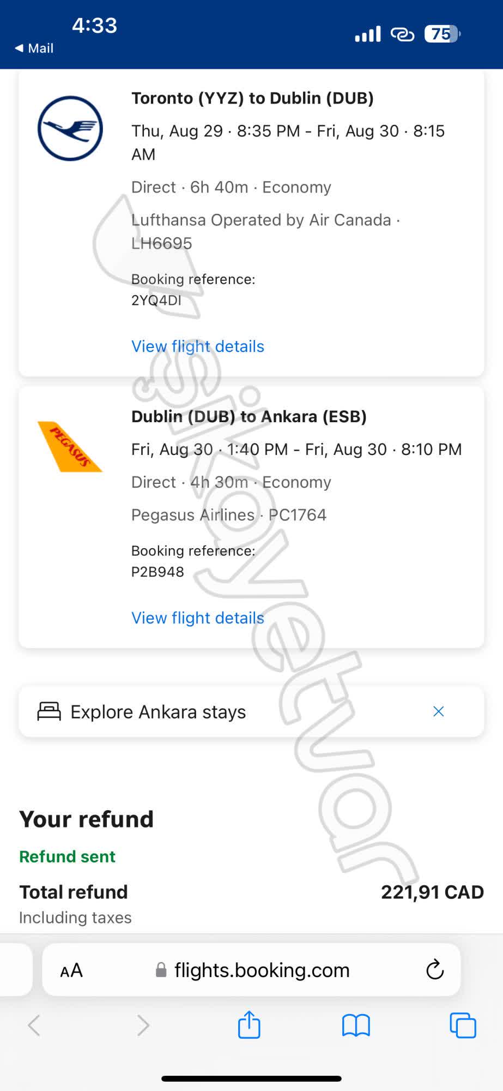
Task: Return to the Mail app
Action: pyautogui.click(x=34, y=48)
